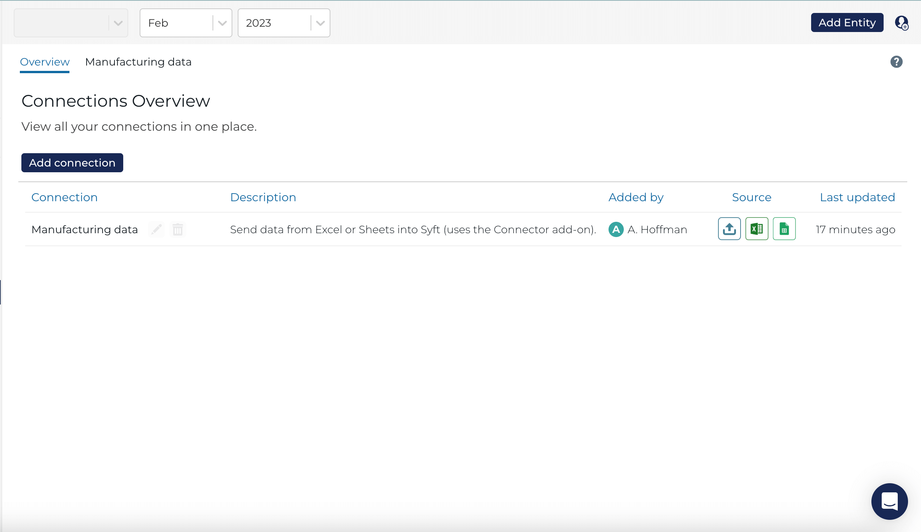Viewport: 921px width, 532px height.
Task: Click the upload source icon for Manufacturing data
Action: coord(729,229)
